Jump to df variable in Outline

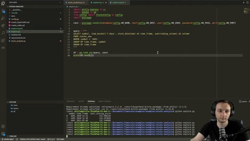tap(35, 112)
